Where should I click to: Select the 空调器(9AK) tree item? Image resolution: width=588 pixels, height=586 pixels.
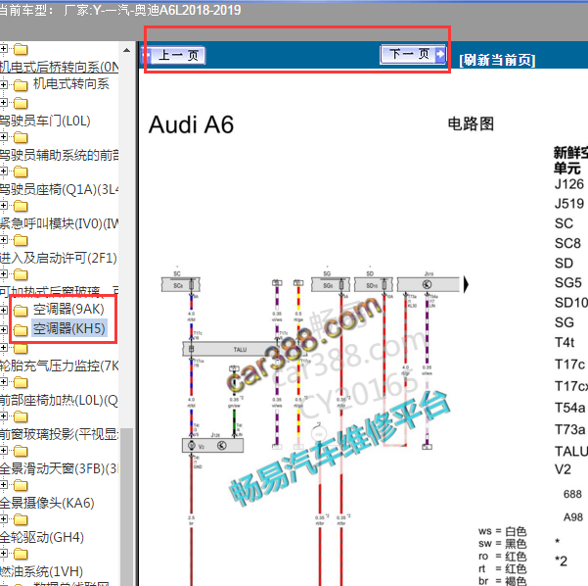click(68, 309)
